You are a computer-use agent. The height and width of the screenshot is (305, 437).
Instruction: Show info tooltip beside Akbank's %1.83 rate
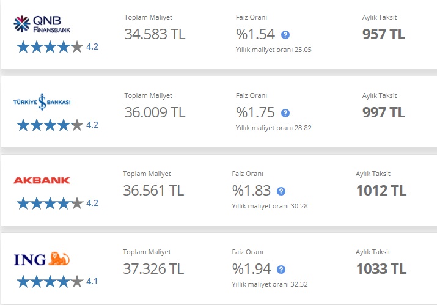pyautogui.click(x=281, y=191)
